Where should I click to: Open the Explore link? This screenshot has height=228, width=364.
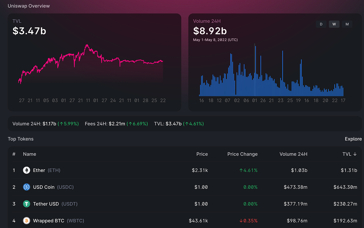[x=353, y=139]
